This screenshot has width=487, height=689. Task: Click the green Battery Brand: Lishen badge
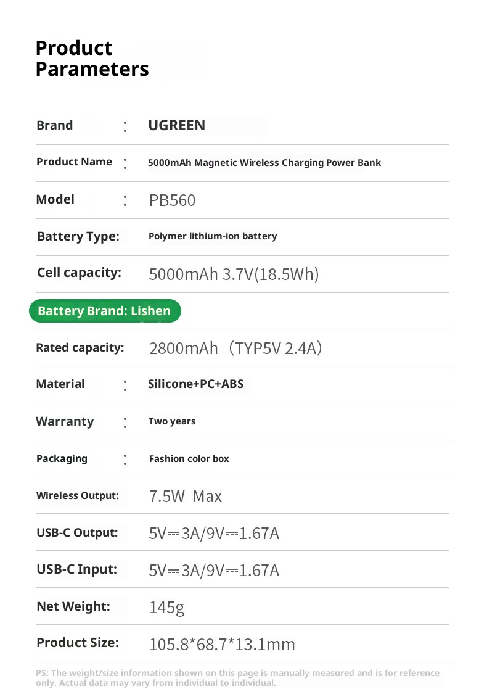tap(104, 311)
